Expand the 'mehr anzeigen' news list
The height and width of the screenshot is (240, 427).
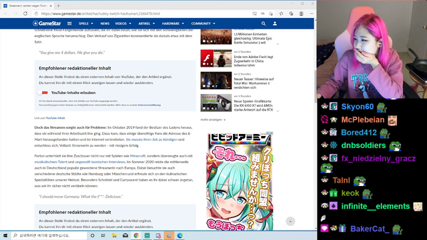tap(213, 120)
